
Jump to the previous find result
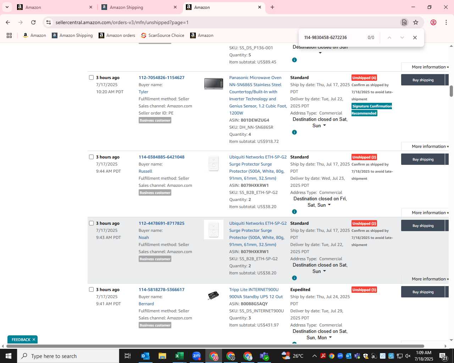click(389, 38)
